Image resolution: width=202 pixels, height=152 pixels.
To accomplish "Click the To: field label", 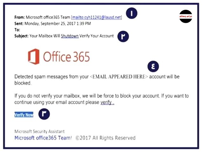I will (x=17, y=30).
